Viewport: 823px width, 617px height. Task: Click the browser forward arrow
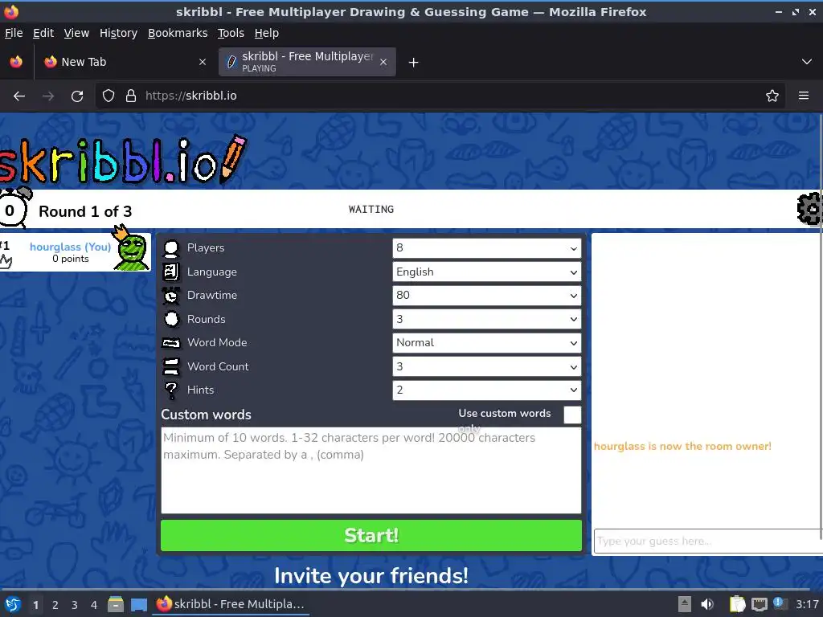click(48, 96)
